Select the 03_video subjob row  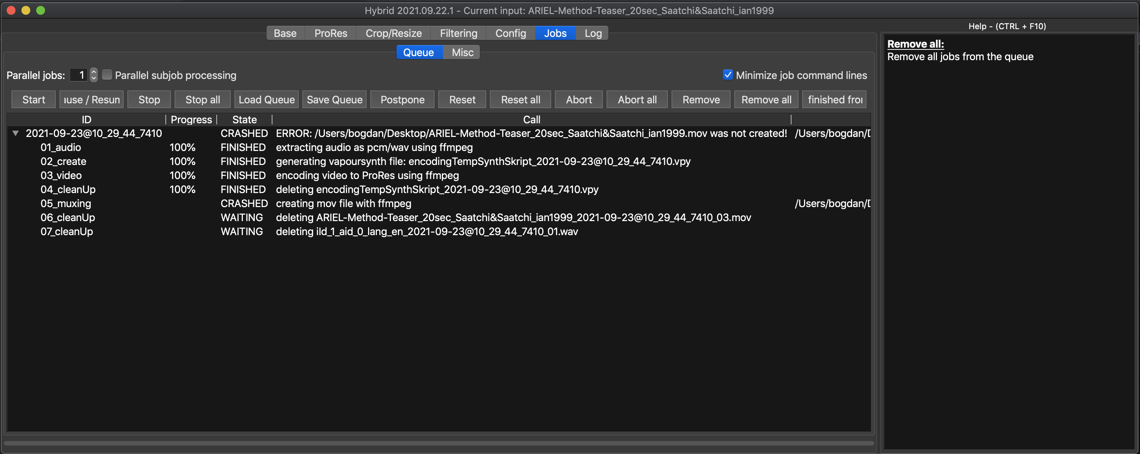point(61,175)
